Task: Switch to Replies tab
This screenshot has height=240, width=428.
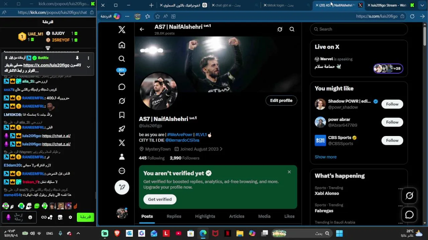Action: [174, 216]
